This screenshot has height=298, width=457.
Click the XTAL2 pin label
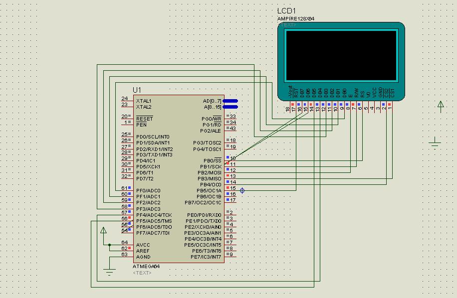(144, 107)
